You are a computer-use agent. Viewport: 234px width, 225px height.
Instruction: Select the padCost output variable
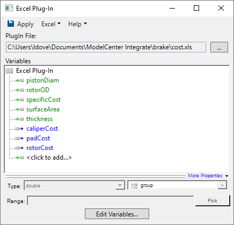coord(38,138)
